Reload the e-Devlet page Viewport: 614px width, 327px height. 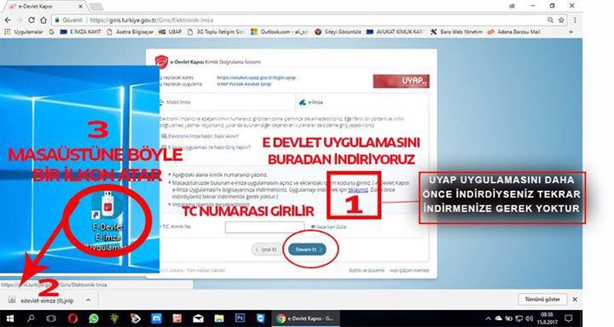[x=32, y=20]
